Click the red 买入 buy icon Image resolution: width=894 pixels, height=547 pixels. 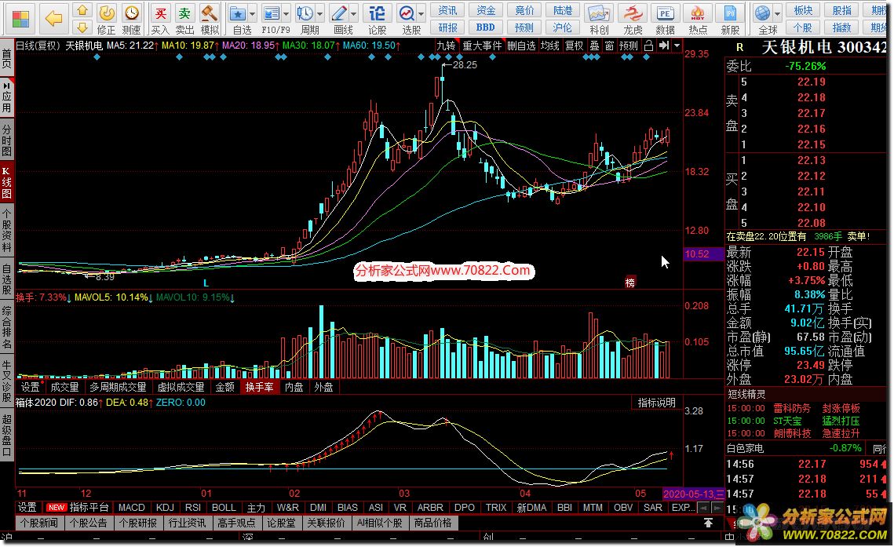pyautogui.click(x=161, y=13)
